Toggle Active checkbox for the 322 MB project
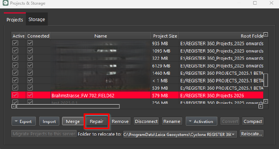The image size is (279, 149). [15, 58]
